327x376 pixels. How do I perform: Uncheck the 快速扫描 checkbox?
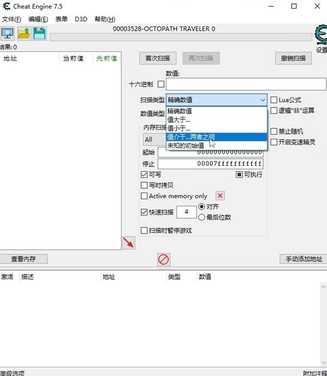coord(144,212)
